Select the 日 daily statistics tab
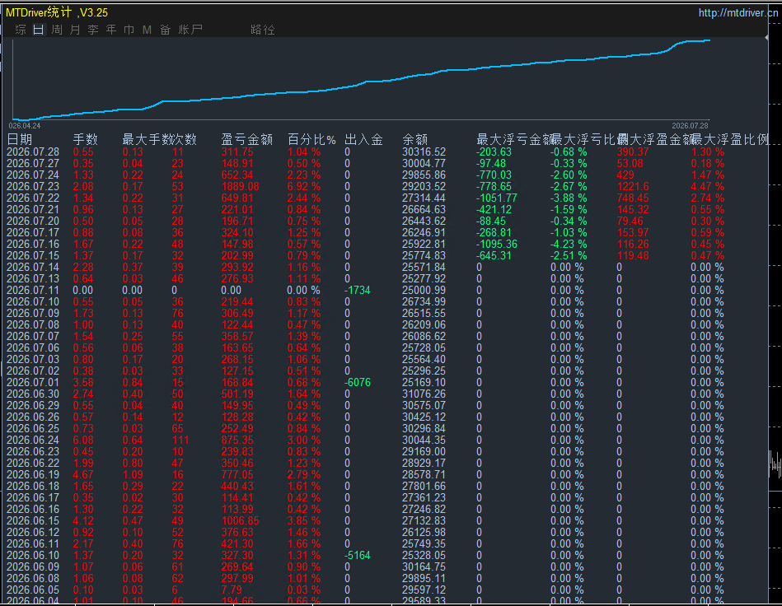782x606 pixels. pos(39,30)
